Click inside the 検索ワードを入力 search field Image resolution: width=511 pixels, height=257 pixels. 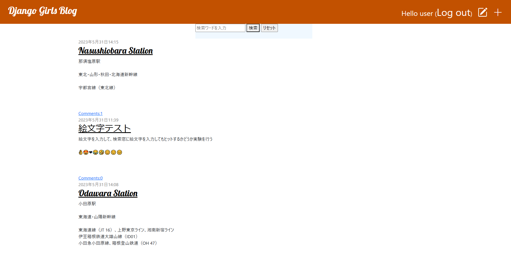tap(220, 28)
